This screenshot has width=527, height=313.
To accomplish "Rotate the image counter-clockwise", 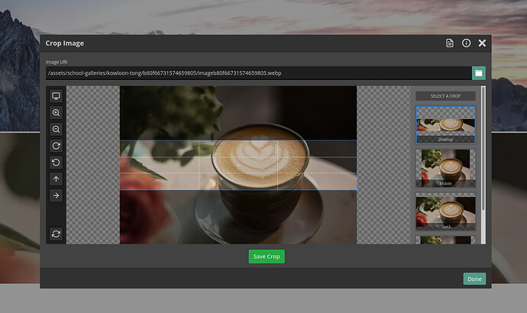I will coord(56,163).
